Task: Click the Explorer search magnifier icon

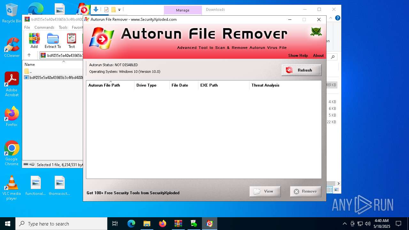Action: pos(333,57)
